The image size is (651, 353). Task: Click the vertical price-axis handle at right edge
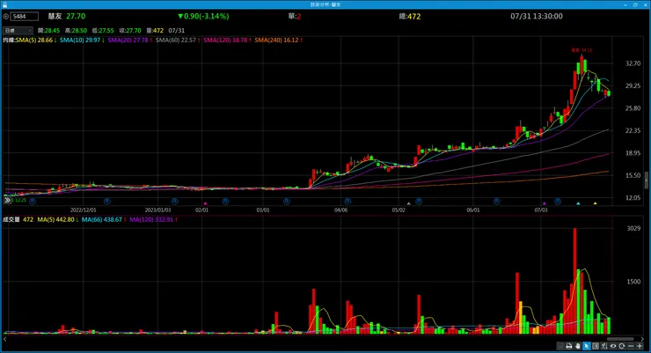[x=646, y=180]
